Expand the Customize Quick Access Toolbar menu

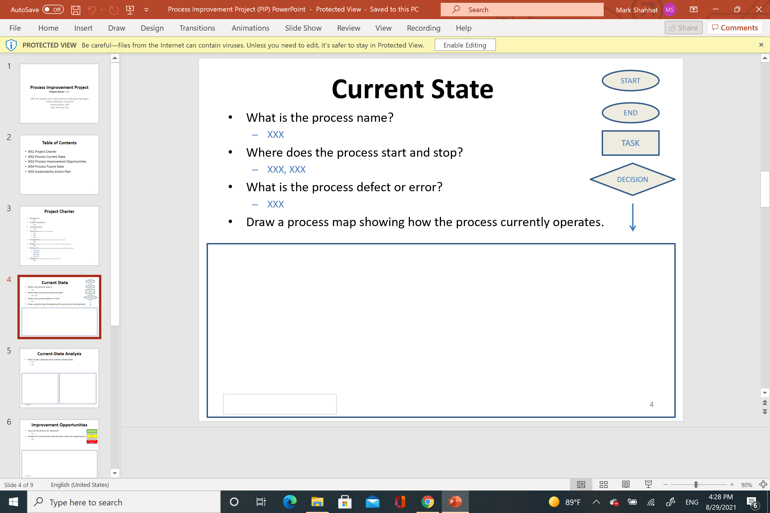(146, 10)
